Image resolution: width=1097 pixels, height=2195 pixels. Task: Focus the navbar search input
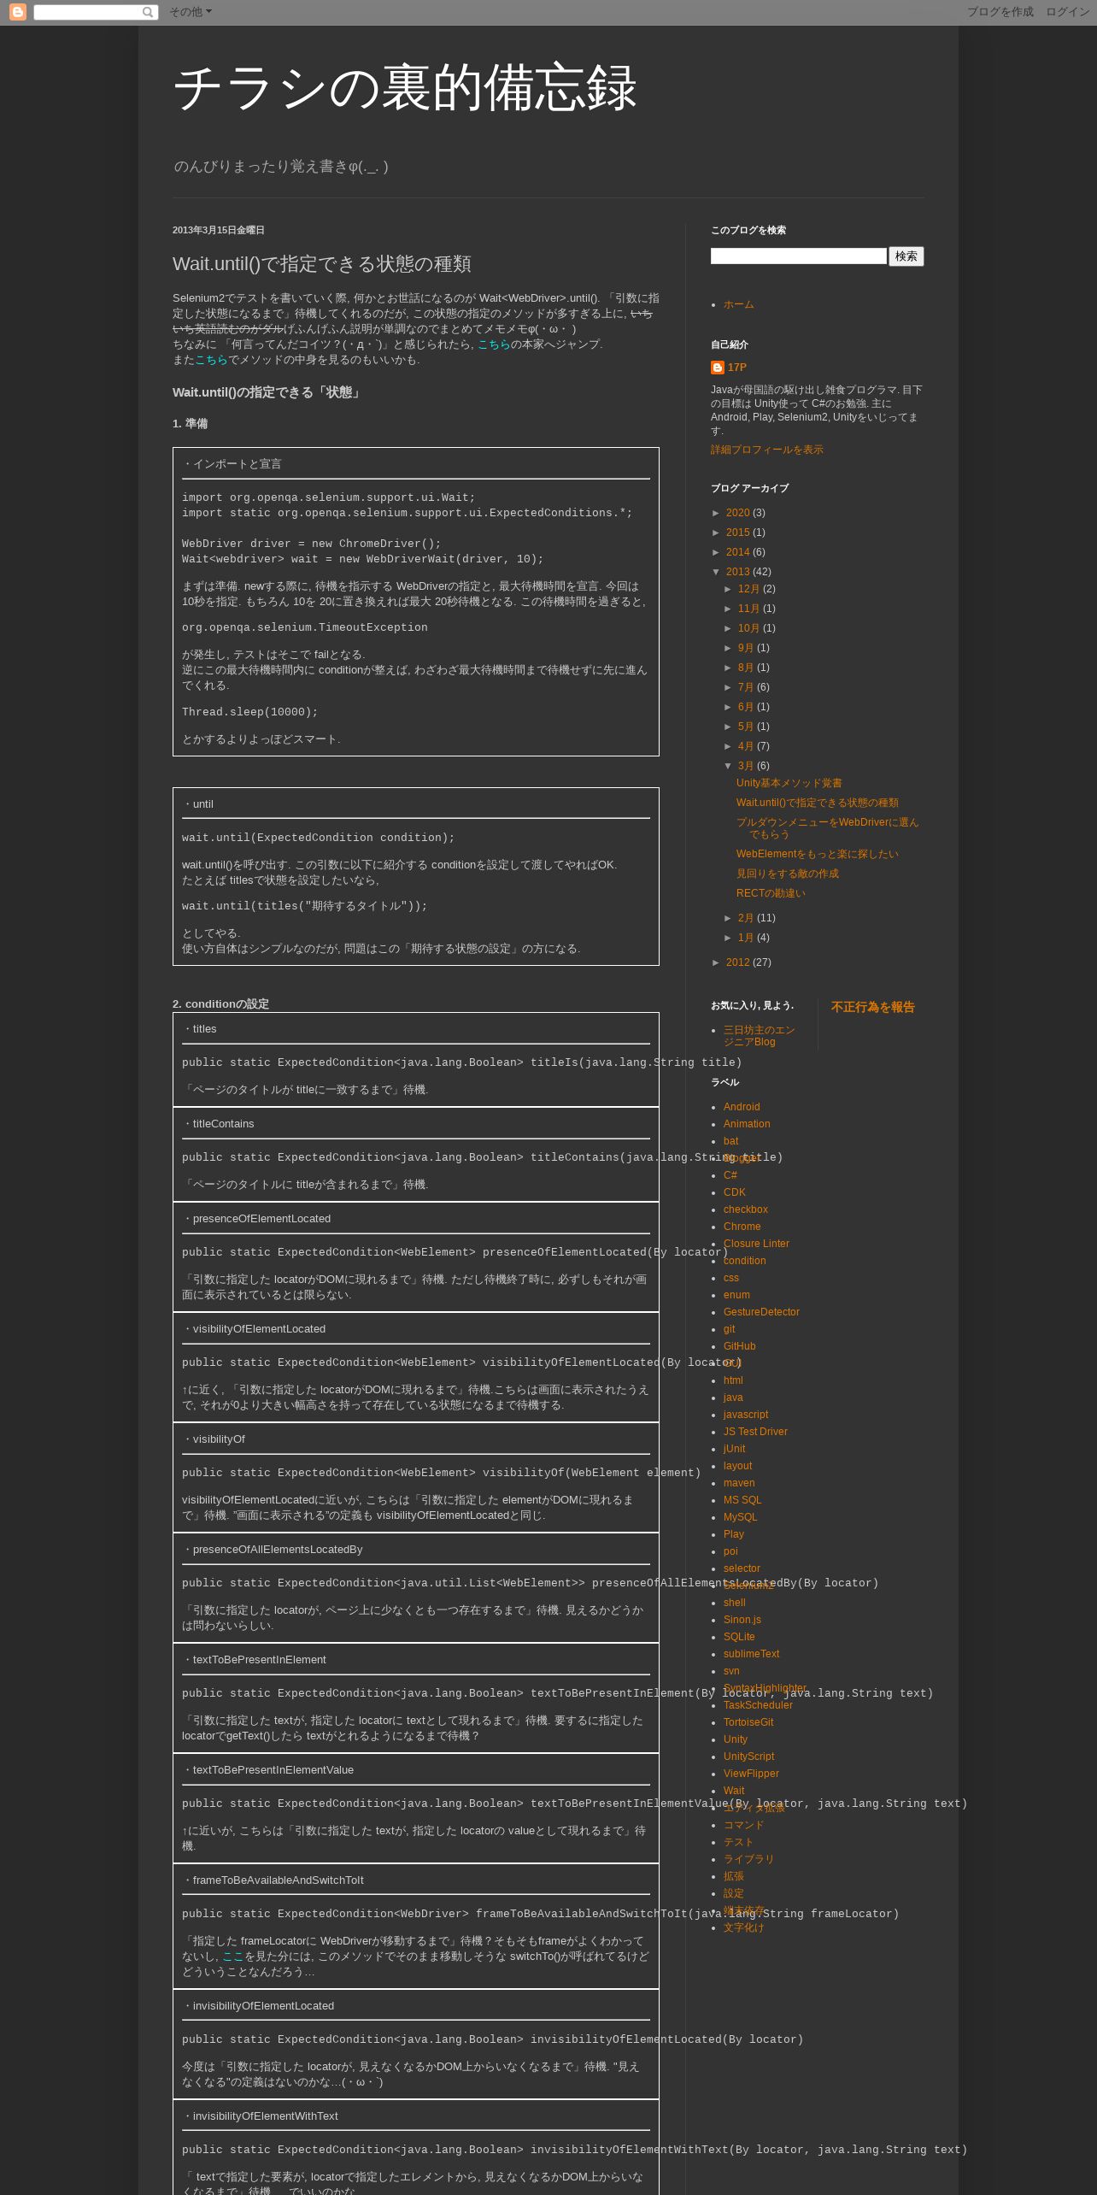coord(87,12)
